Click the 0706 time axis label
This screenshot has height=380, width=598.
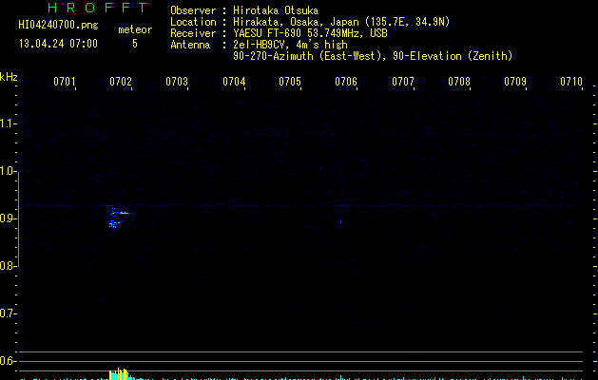346,82
